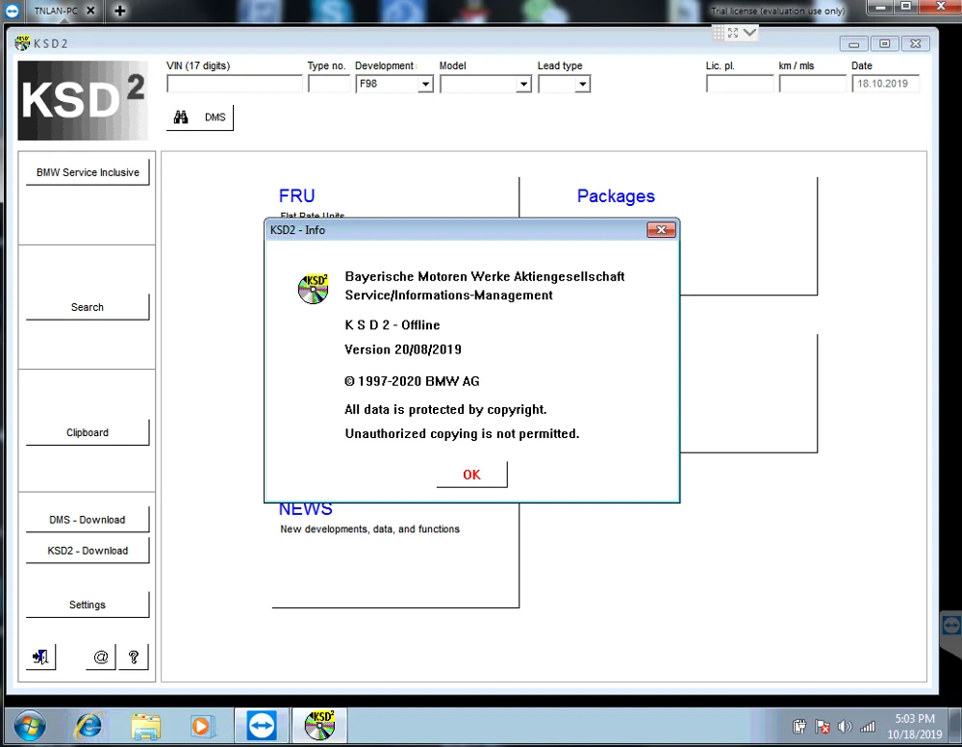Click the text 'K S D 2 - Offline'
962x747 pixels.
(x=392, y=324)
